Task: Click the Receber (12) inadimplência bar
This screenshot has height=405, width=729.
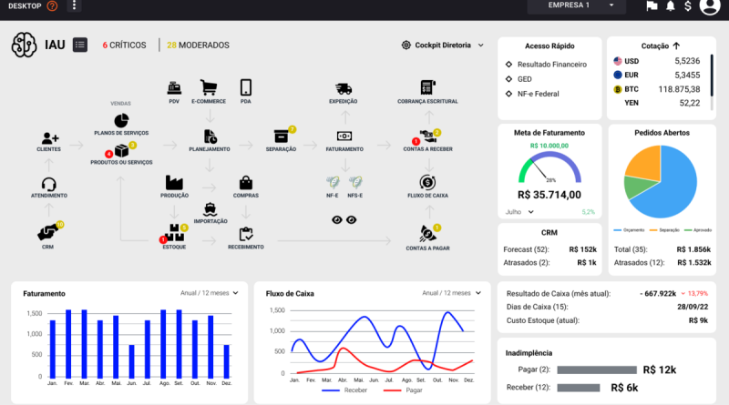Action: 579,388
